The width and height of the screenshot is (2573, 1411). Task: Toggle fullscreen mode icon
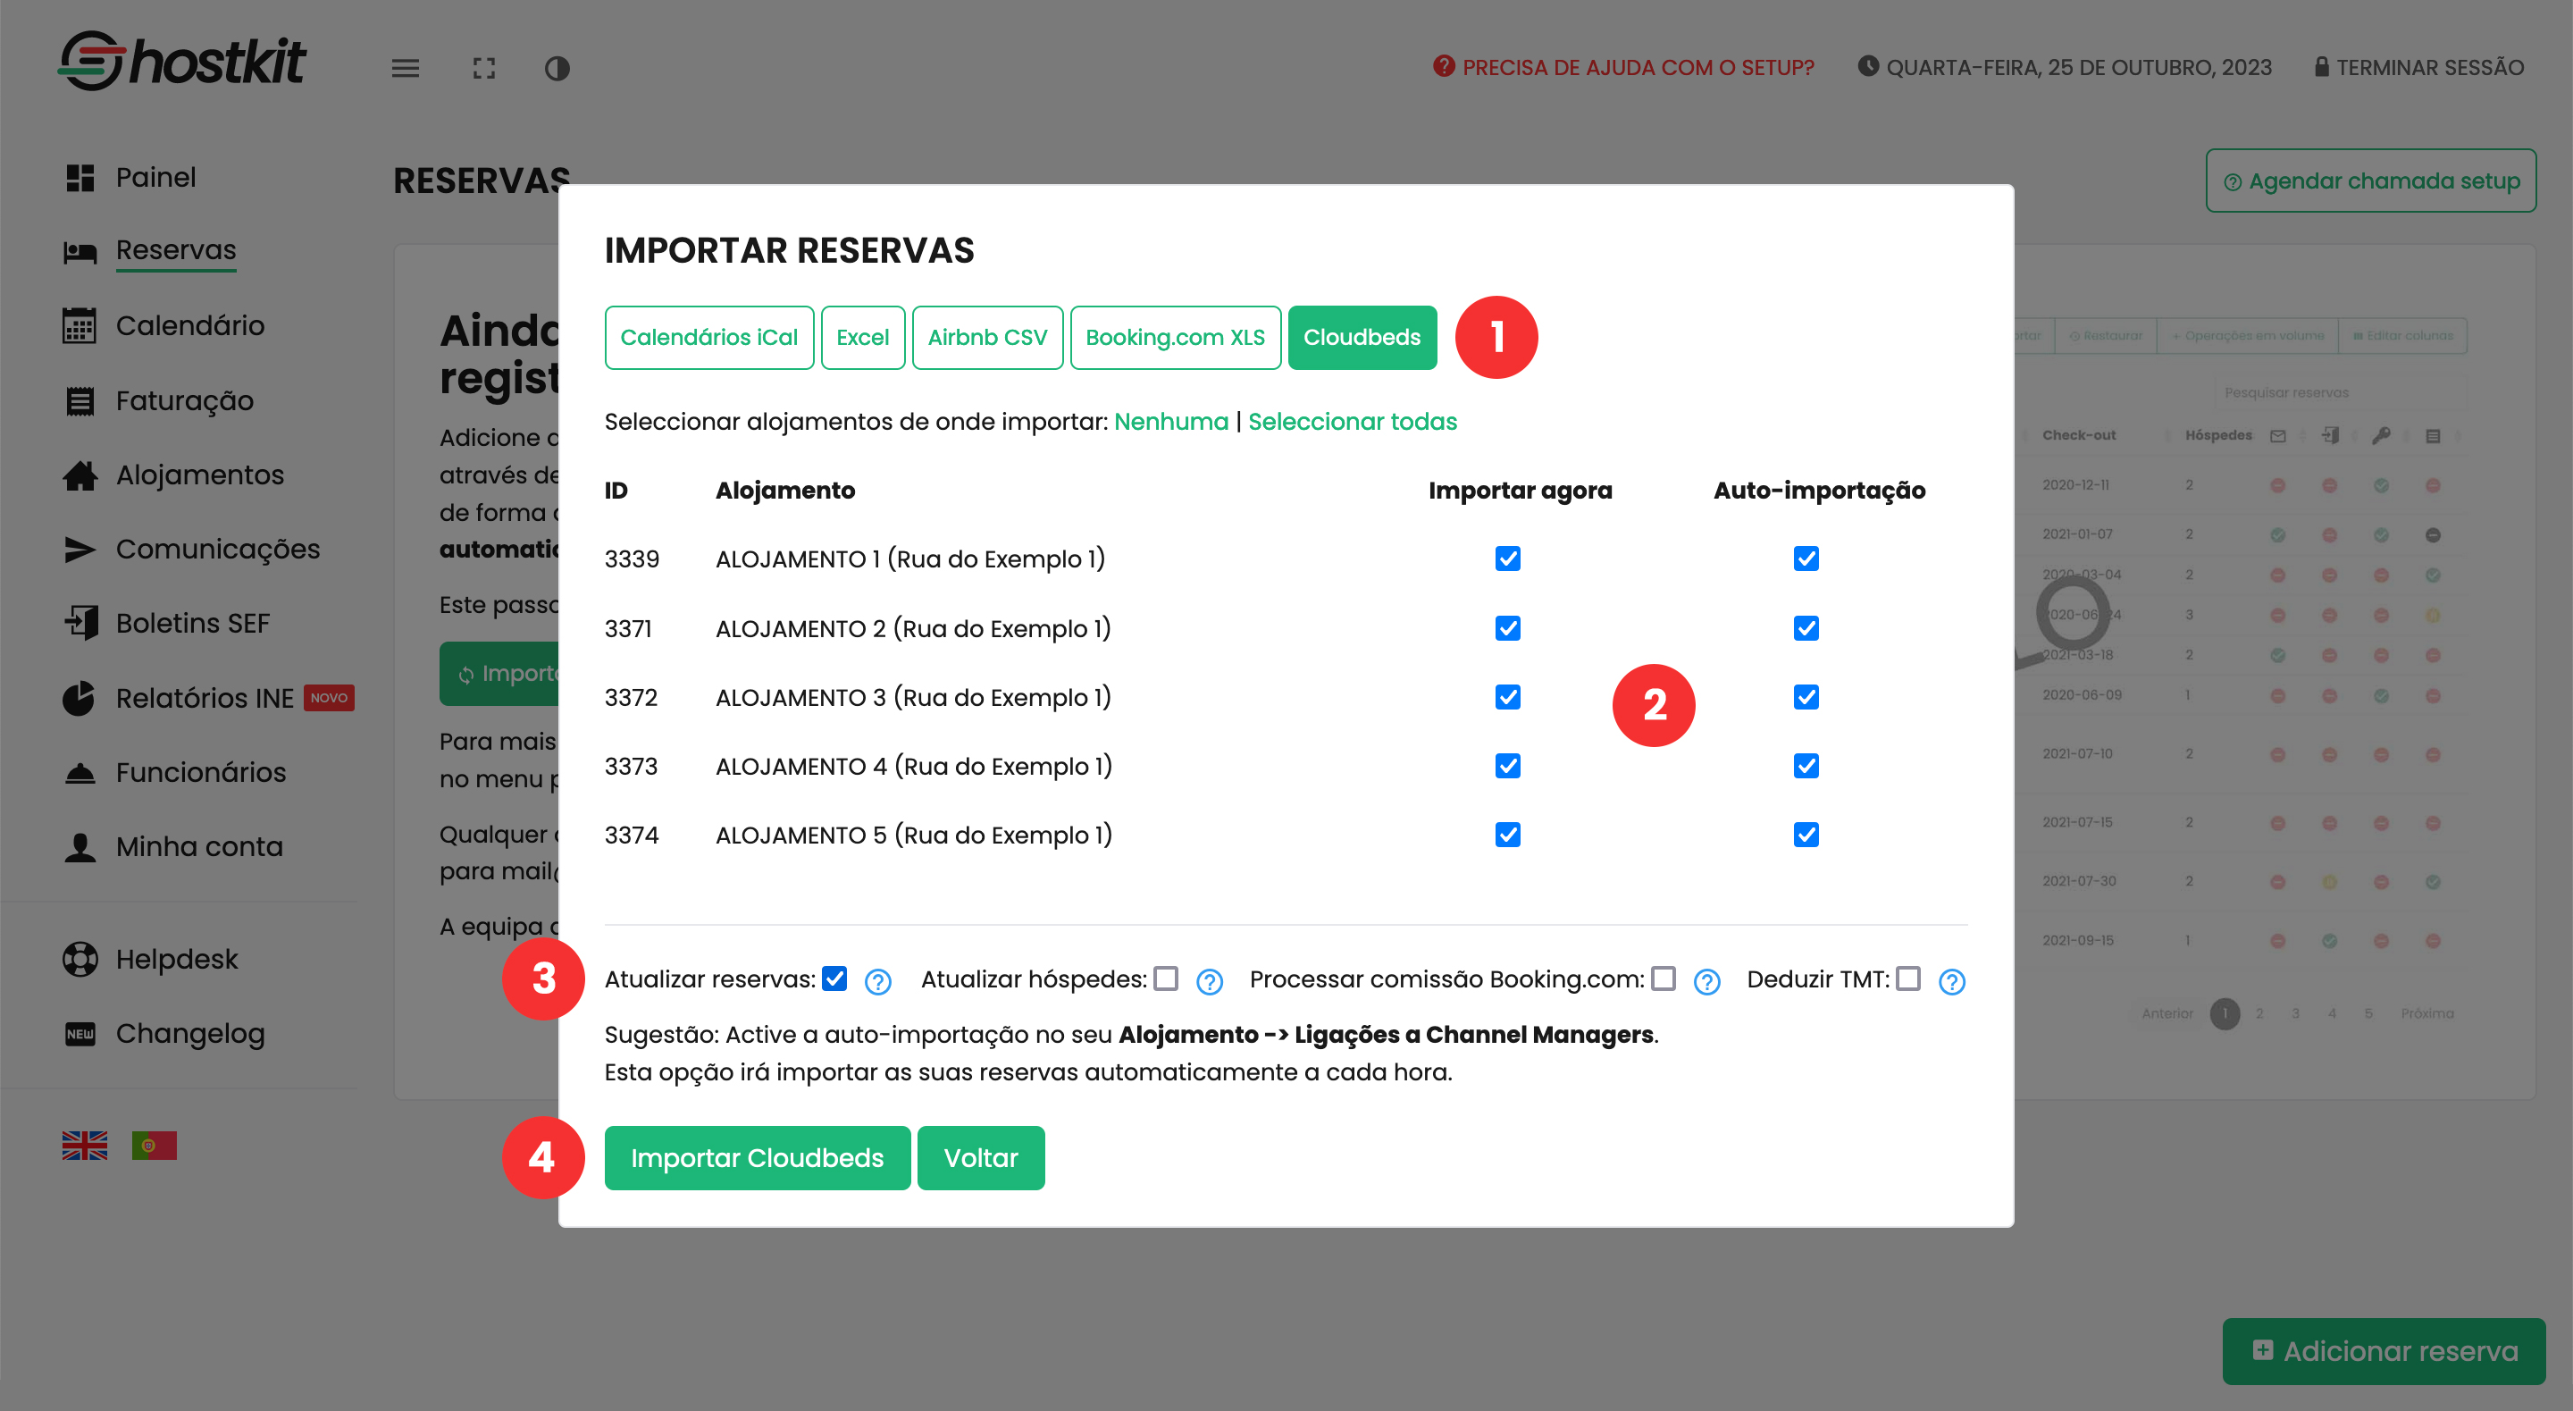point(484,68)
